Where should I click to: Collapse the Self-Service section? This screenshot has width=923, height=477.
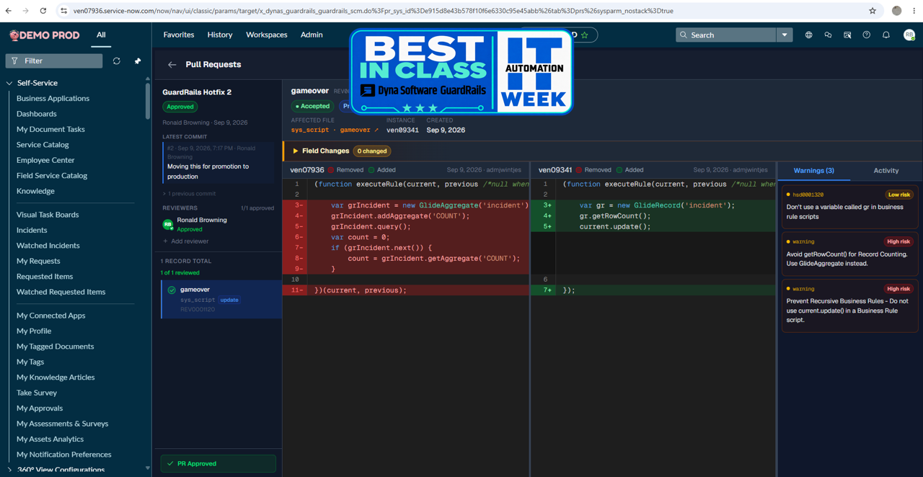point(9,83)
